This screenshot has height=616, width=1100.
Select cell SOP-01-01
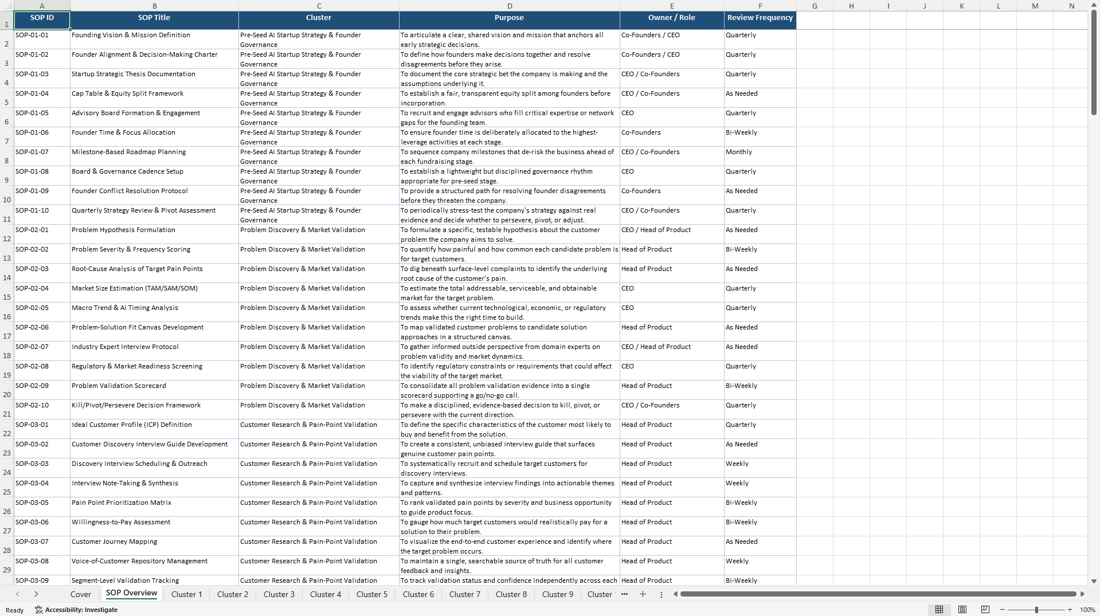pyautogui.click(x=42, y=40)
